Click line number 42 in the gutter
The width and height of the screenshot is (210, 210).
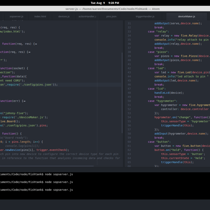(129, 68)
